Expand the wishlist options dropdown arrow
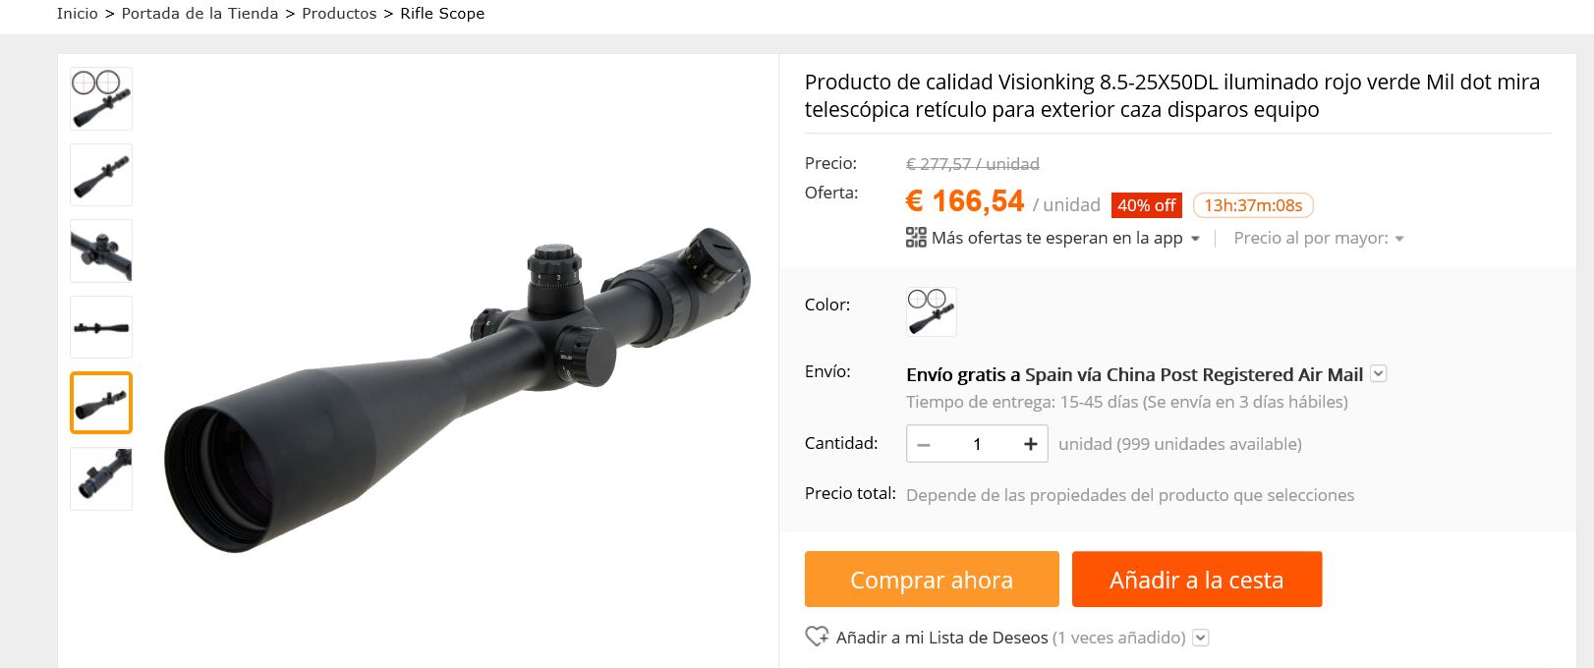 (x=1200, y=638)
